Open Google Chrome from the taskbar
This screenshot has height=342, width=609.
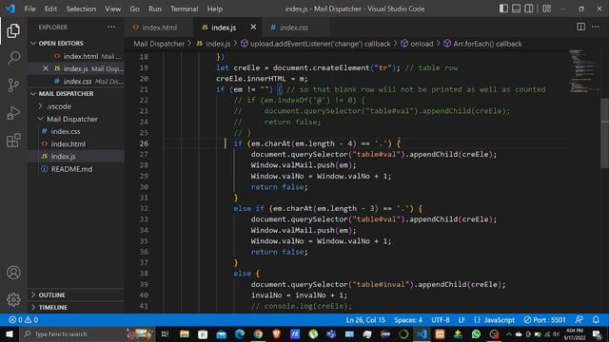click(x=258, y=333)
